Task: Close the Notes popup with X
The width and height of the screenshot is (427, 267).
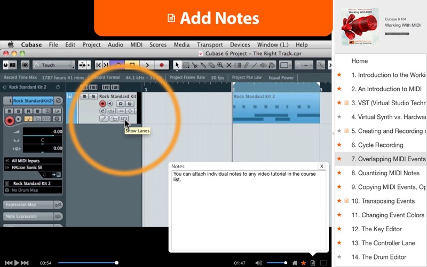Action: pos(322,166)
